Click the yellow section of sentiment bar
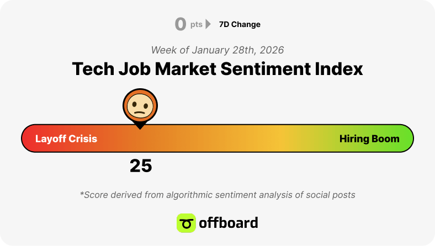Viewport: 435px width, 246px height. [x=280, y=138]
